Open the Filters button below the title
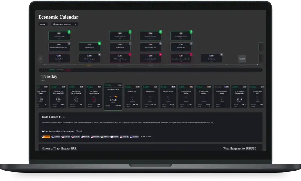The image size is (301, 181). (x=43, y=24)
